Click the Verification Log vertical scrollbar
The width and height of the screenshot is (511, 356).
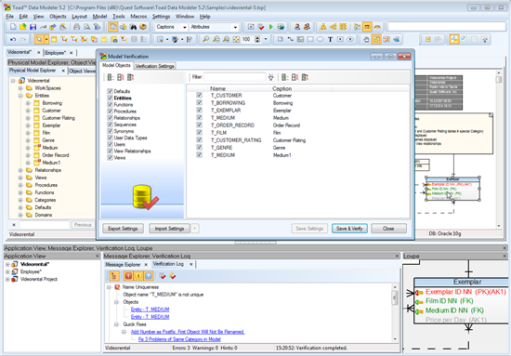point(395,313)
